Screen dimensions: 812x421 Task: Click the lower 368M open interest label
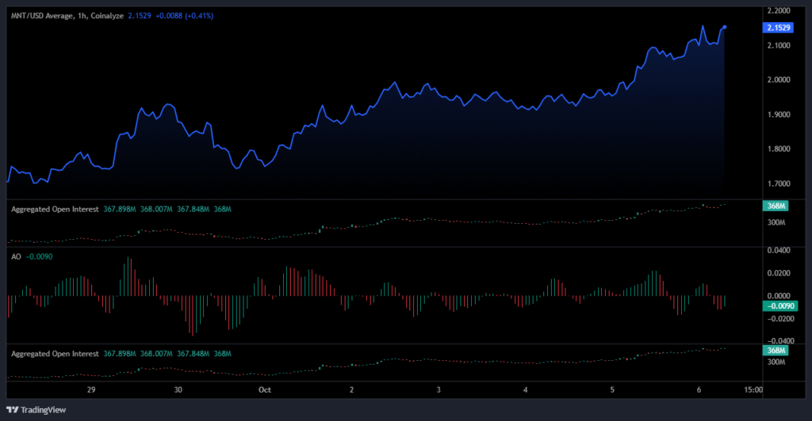[776, 350]
